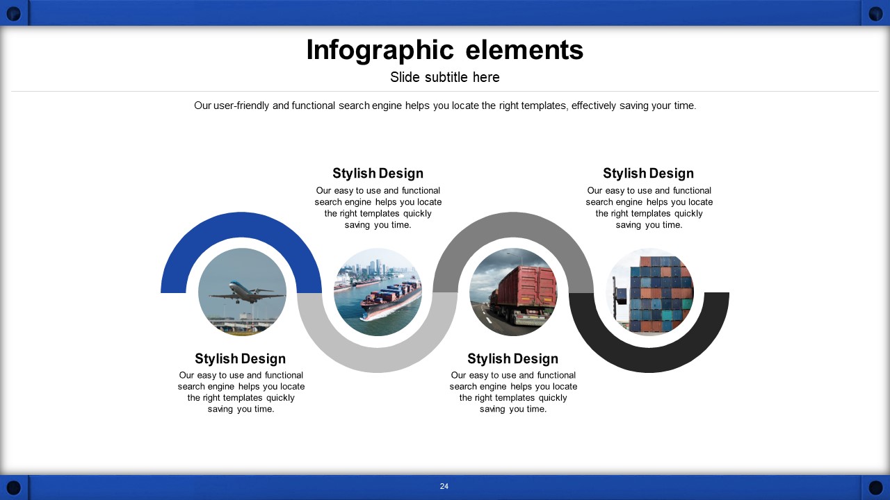Click the top-right corner bolt decoration
890x500 pixels.
coord(875,12)
